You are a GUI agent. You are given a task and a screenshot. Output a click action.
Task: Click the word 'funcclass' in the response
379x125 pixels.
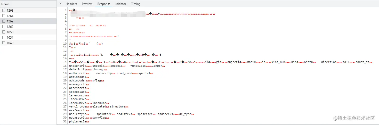pyautogui.click(x=138, y=66)
